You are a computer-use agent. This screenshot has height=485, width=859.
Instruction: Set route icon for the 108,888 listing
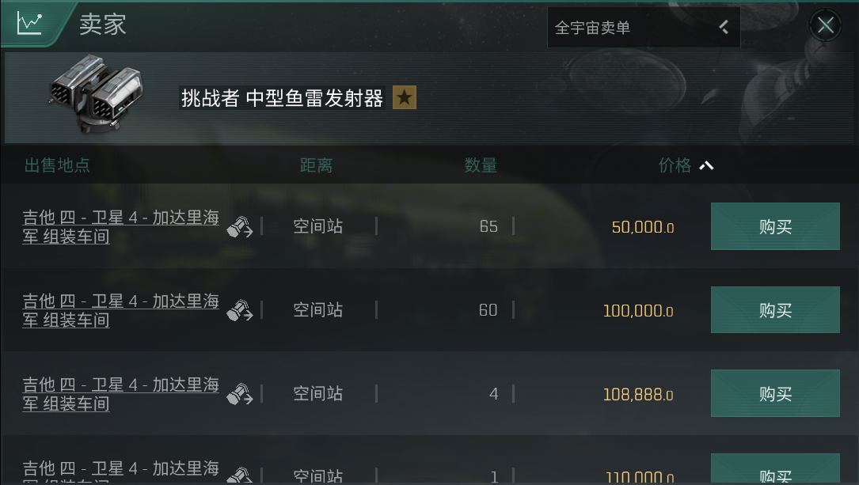click(239, 394)
